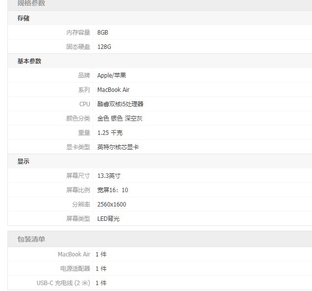
Task: Click the 宽屏16：10 value
Action: coord(113,190)
